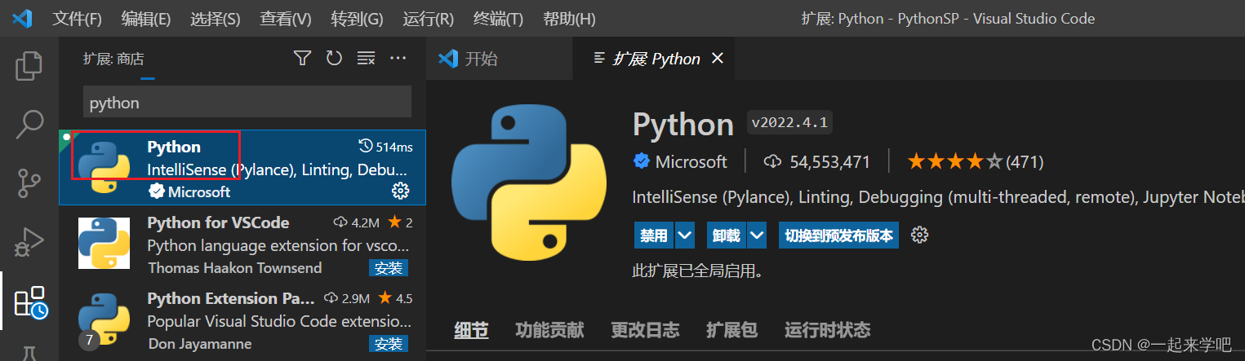The width and height of the screenshot is (1245, 361).
Task: Click 切换到预发布版本 button
Action: point(838,236)
